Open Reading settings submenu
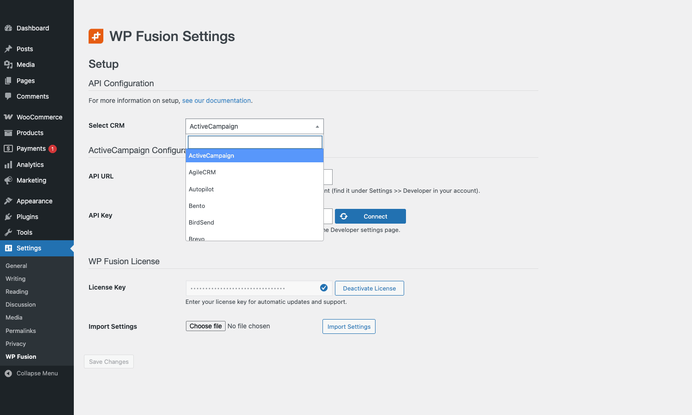The width and height of the screenshot is (692, 415). [17, 292]
